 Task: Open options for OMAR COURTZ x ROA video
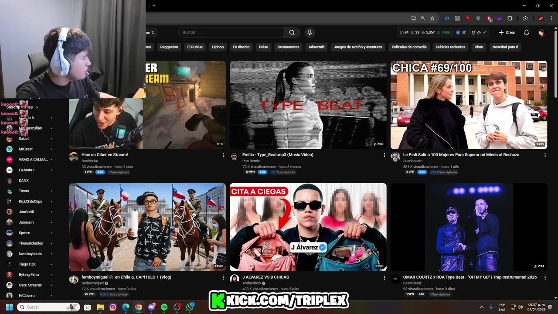coord(545,277)
